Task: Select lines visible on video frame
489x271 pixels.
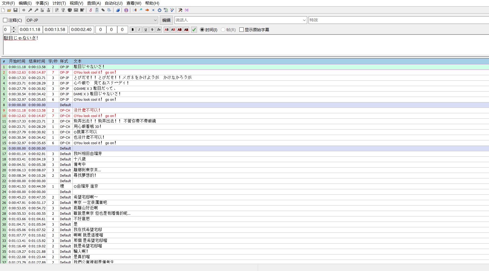Action: click(70, 10)
